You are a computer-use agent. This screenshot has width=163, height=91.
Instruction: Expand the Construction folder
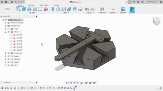[5, 53]
